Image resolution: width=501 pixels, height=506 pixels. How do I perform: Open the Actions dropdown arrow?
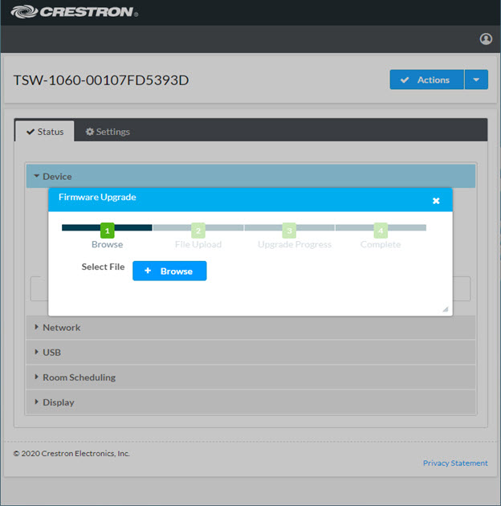pos(476,80)
